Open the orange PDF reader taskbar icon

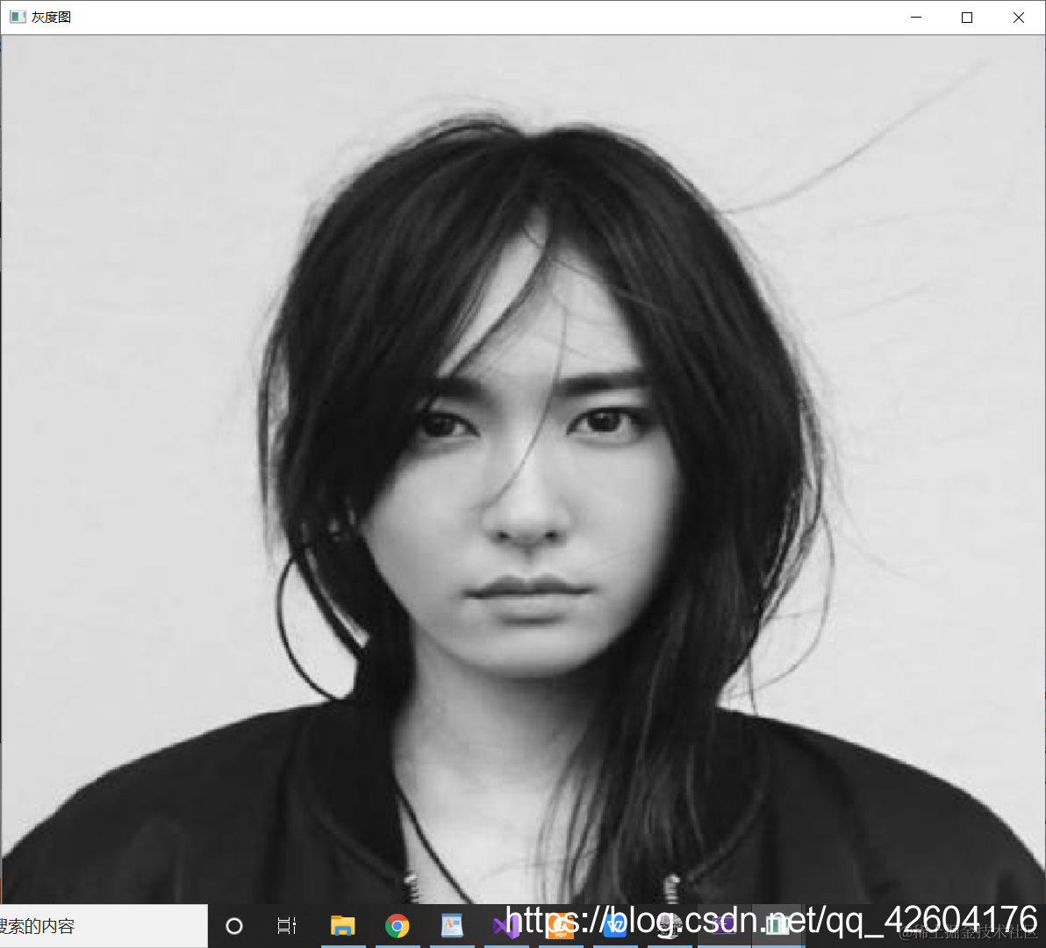[x=562, y=924]
